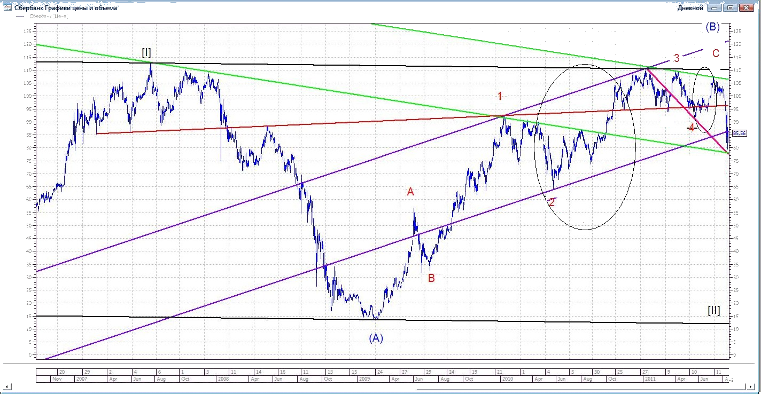
Task: Select the red wave label 1
Action: point(500,96)
